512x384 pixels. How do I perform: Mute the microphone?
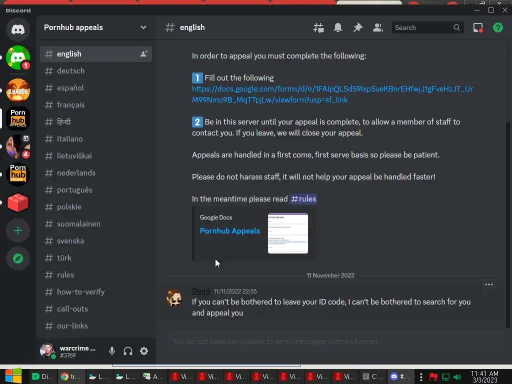(x=112, y=351)
